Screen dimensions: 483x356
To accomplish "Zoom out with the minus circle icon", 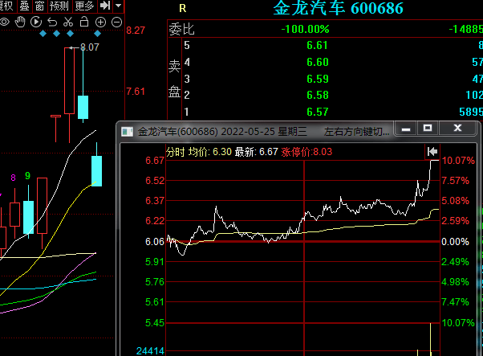I will tap(116, 22).
